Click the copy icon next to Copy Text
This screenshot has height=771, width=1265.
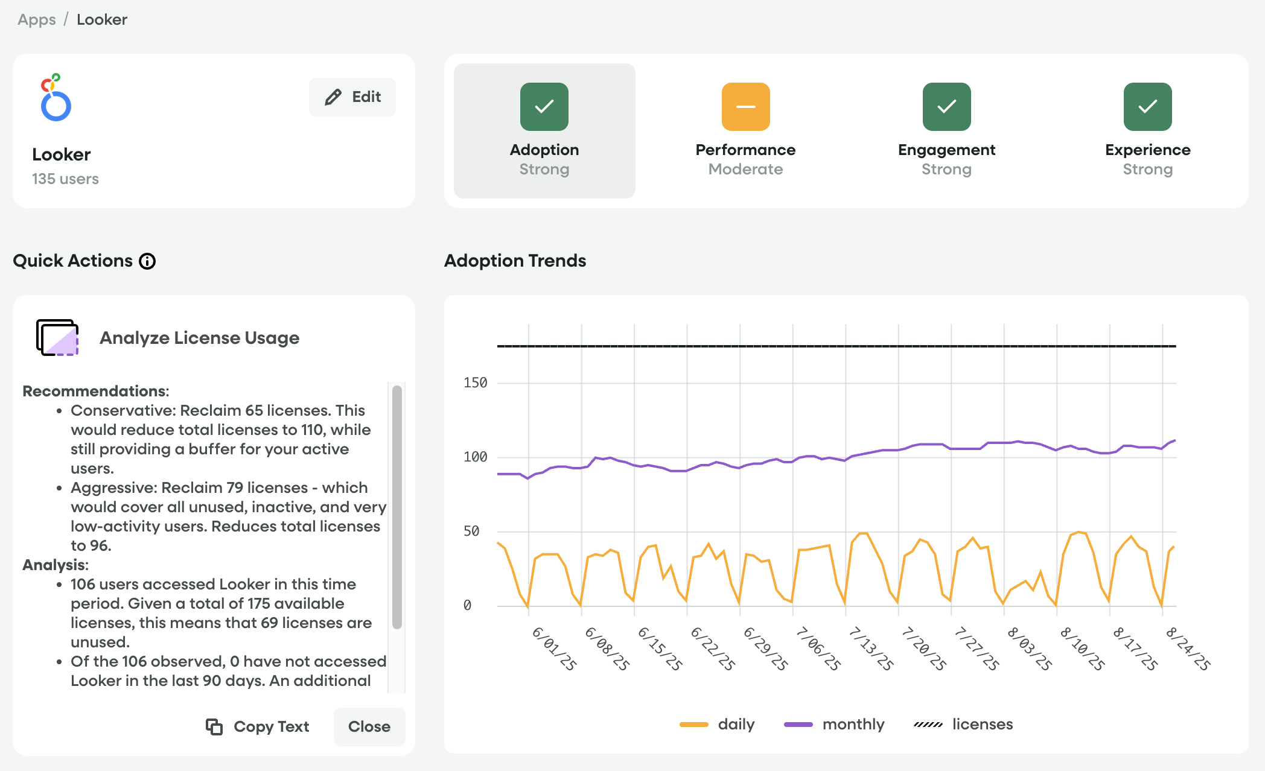[x=214, y=726]
